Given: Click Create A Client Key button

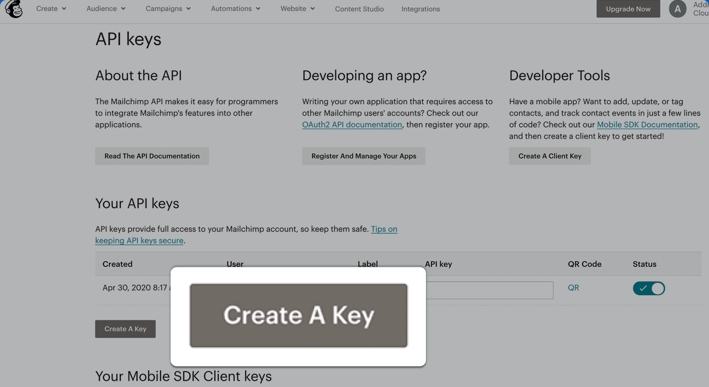Looking at the screenshot, I should 550,156.
